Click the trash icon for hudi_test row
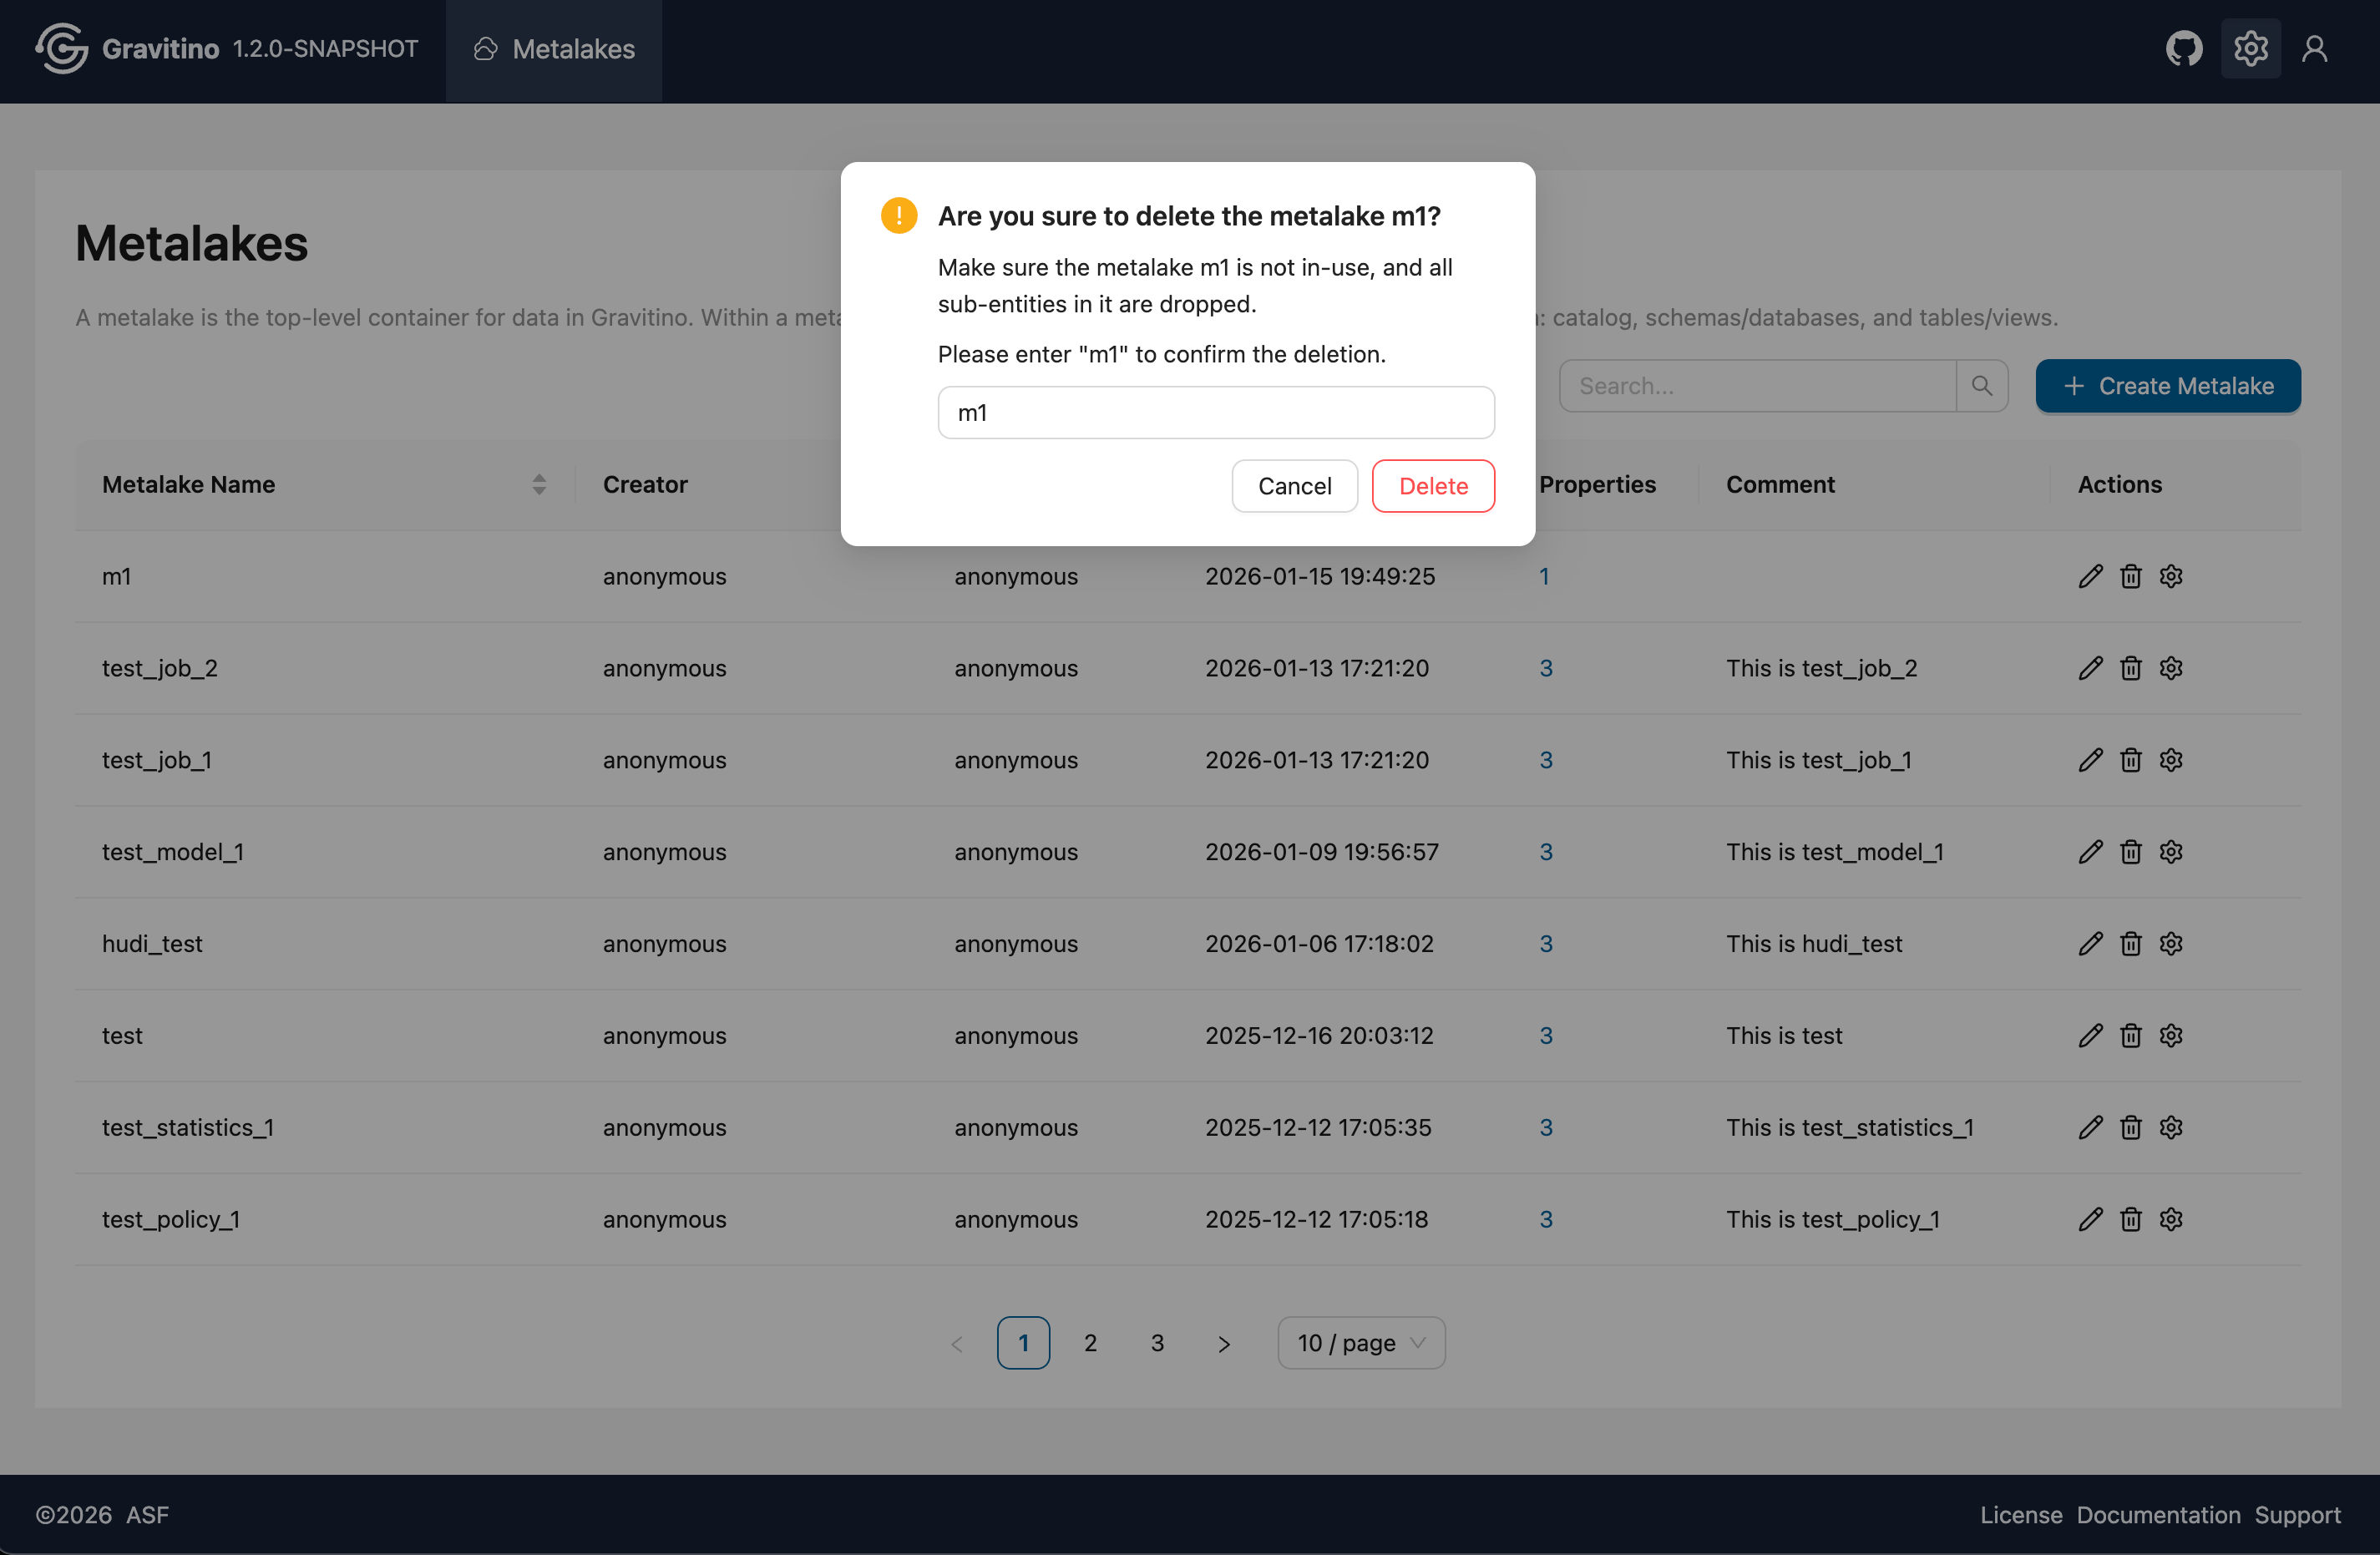The width and height of the screenshot is (2380, 1555). [x=2130, y=944]
